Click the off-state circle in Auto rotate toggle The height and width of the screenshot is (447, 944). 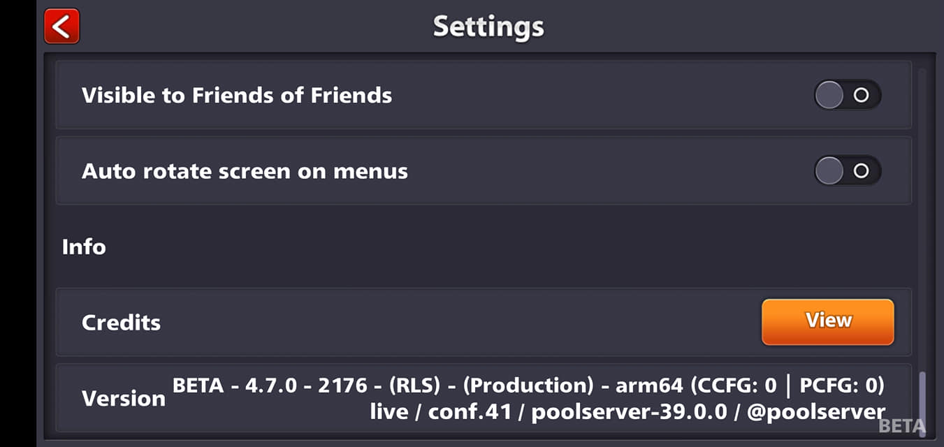coord(861,170)
